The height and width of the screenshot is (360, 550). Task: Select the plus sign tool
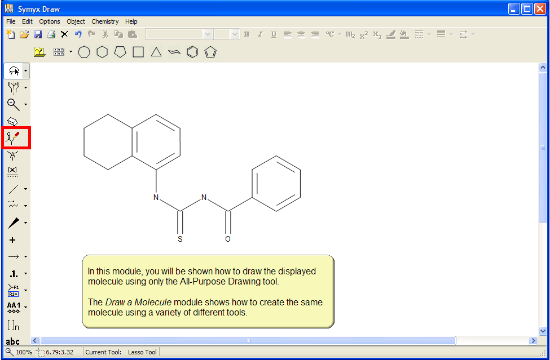click(x=12, y=240)
